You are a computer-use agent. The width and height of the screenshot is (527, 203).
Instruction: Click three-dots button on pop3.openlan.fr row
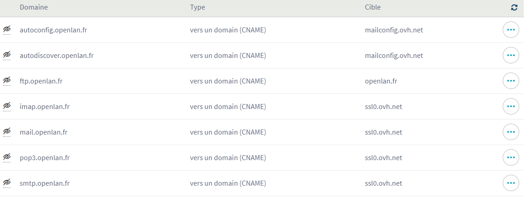[x=511, y=158]
